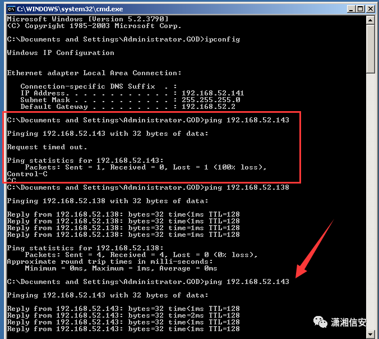Click the IP Address 192.168.52.141 value

point(212,93)
